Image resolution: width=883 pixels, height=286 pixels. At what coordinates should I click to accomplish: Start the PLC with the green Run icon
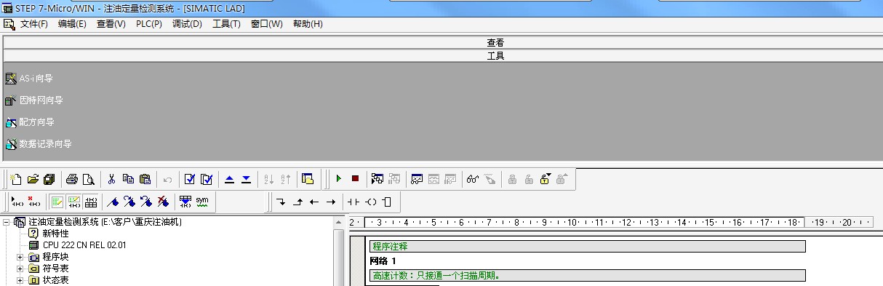(x=339, y=179)
